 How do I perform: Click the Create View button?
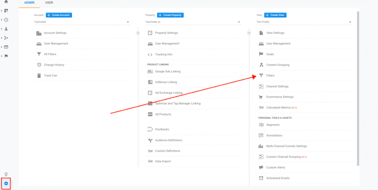pos(275,15)
